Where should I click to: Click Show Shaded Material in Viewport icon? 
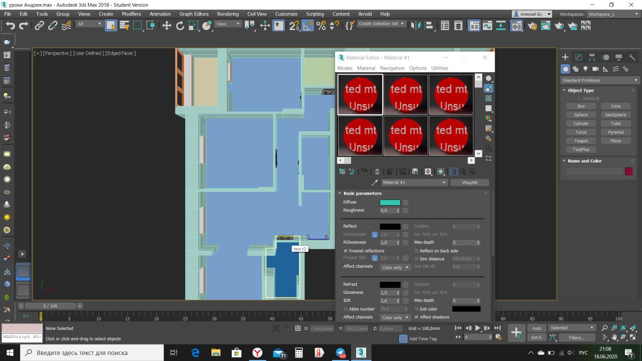[441, 171]
